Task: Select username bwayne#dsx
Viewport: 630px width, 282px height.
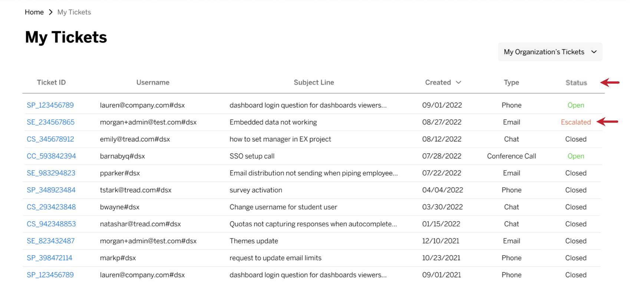Action: pyautogui.click(x=119, y=207)
